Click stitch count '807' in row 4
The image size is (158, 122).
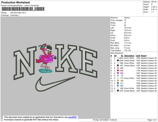pyautogui.click(x=122, y=65)
